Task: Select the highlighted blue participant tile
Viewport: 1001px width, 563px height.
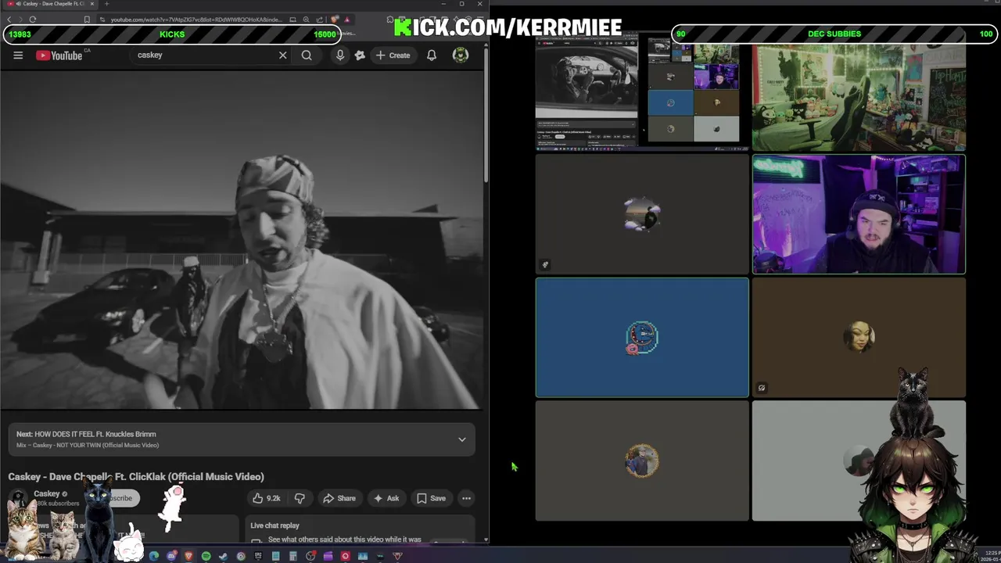Action: (642, 338)
